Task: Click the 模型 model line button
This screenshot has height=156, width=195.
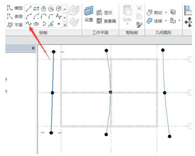Action: tap(15, 8)
